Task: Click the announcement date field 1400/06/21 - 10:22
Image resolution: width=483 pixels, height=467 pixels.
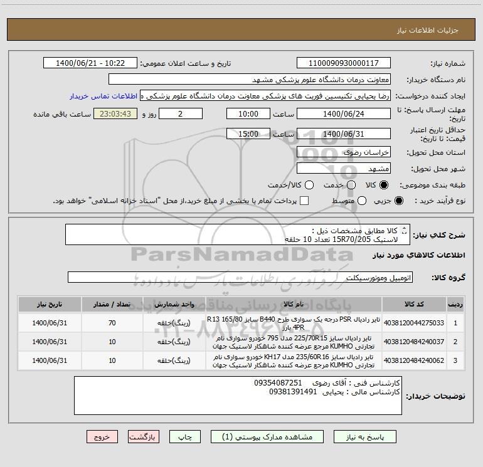Action: point(90,63)
